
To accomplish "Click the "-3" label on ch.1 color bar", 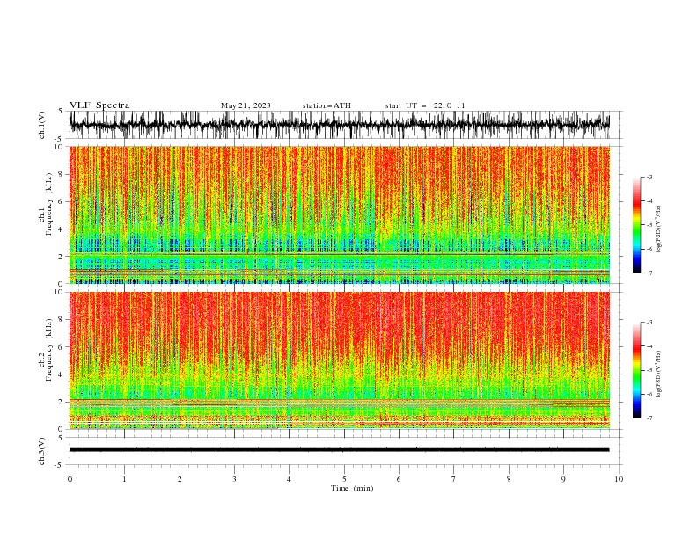I will pyautogui.click(x=649, y=177).
